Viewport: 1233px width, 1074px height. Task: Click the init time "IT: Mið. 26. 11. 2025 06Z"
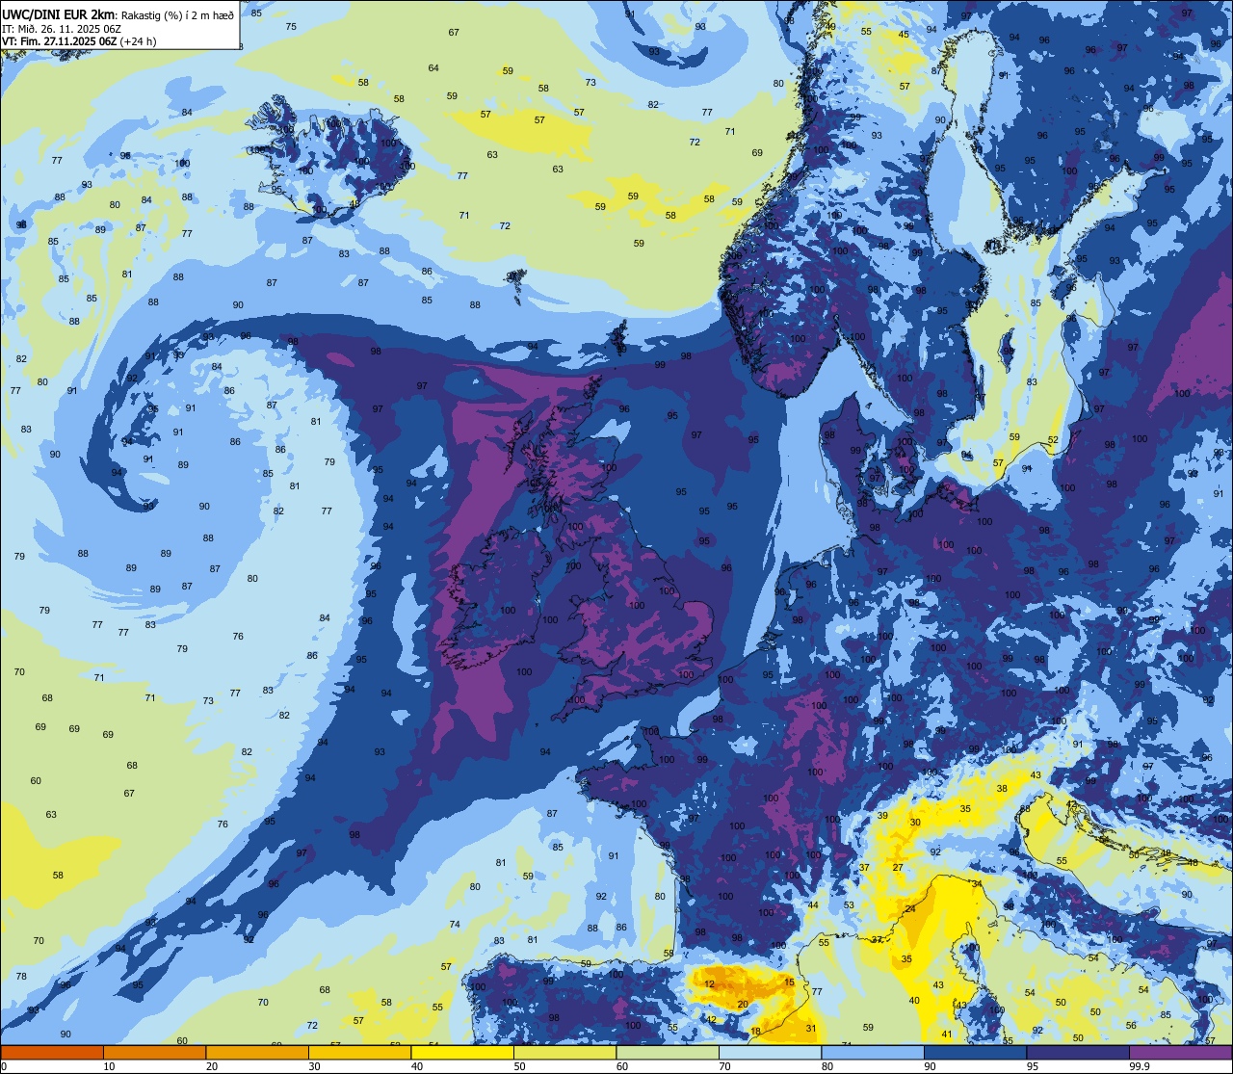pyautogui.click(x=62, y=29)
